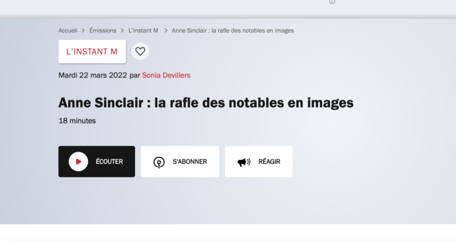
Task: Click the info icon at top
Action: (x=332, y=1)
